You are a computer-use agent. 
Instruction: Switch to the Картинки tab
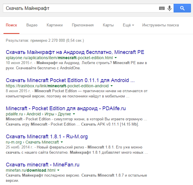(x=54, y=25)
